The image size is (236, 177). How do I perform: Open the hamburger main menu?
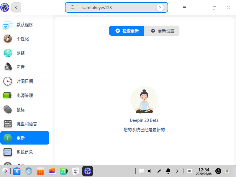point(185,8)
